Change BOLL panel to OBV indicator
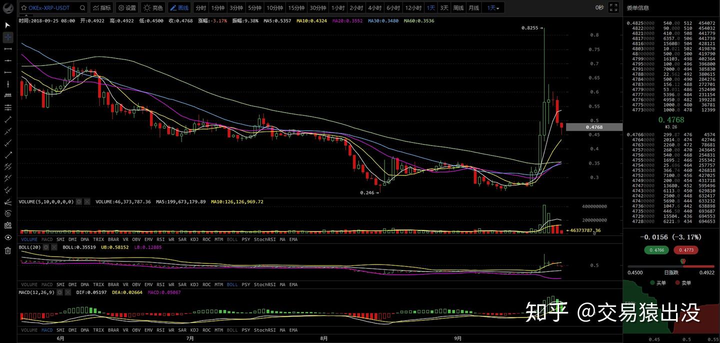 [x=136, y=284]
